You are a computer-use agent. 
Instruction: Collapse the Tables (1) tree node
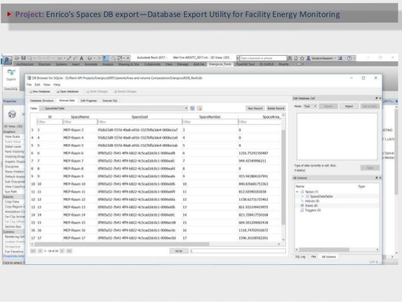[297, 192]
